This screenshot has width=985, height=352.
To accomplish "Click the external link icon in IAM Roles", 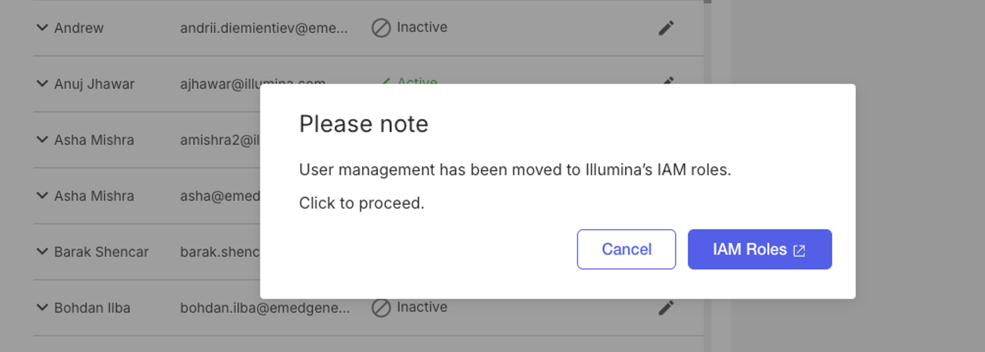I will coord(800,251).
